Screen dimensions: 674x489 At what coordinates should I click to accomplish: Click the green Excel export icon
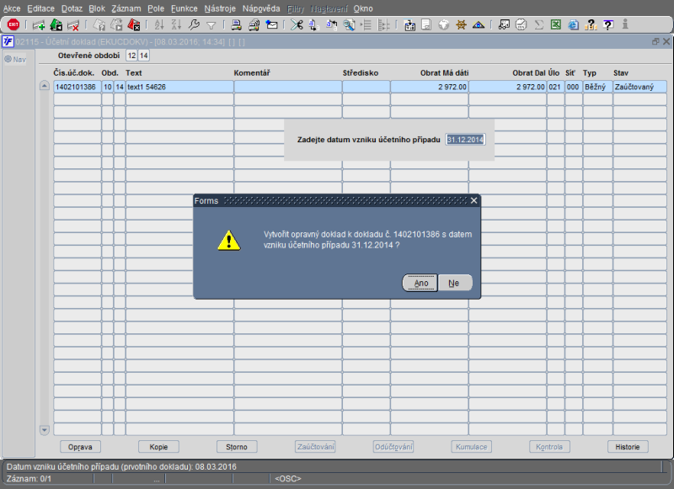pyautogui.click(x=556, y=25)
